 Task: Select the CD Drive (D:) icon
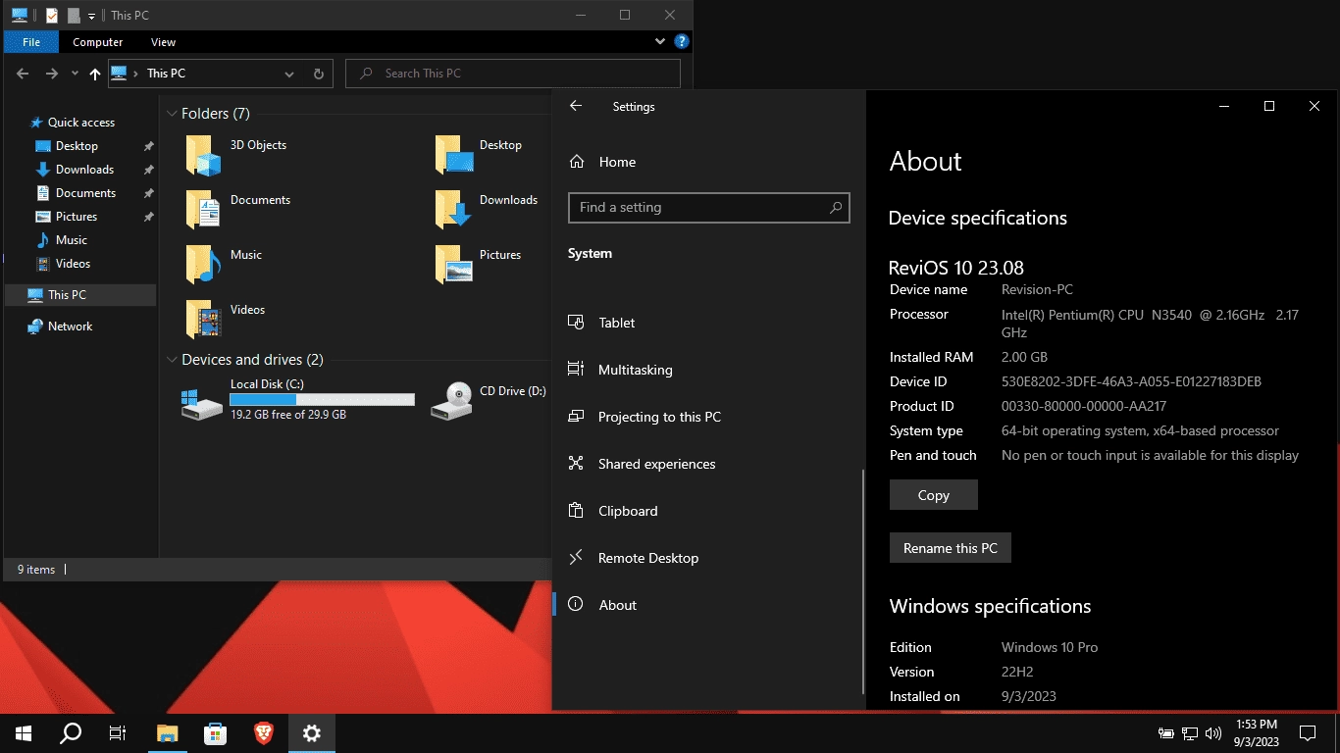[x=452, y=401]
